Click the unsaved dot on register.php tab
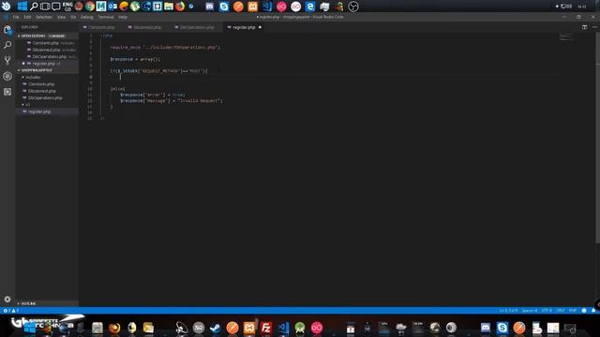 (260, 27)
